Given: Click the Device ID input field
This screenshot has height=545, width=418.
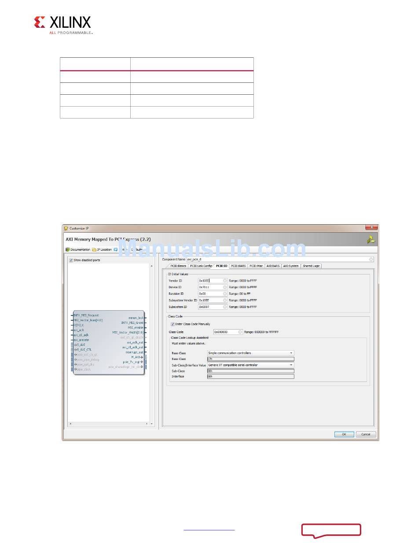Looking at the screenshot, I should 213,287.
